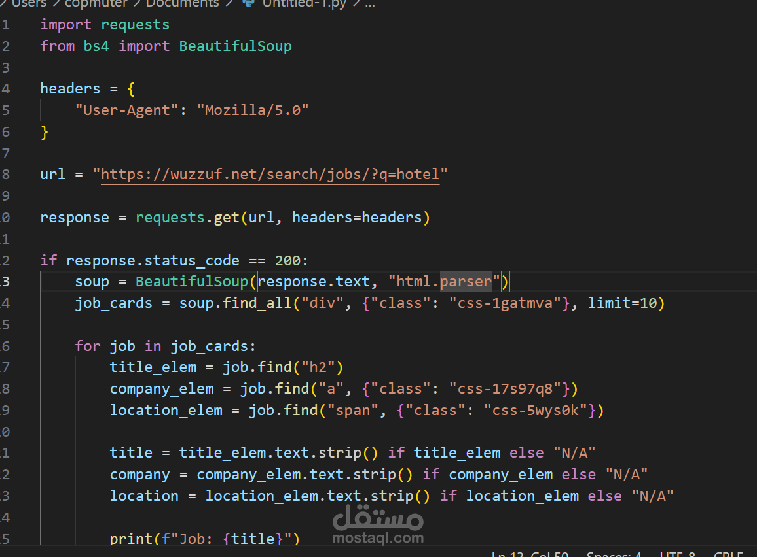The image size is (757, 557).
Task: Click the "h2" string in job.find
Action: (x=318, y=367)
